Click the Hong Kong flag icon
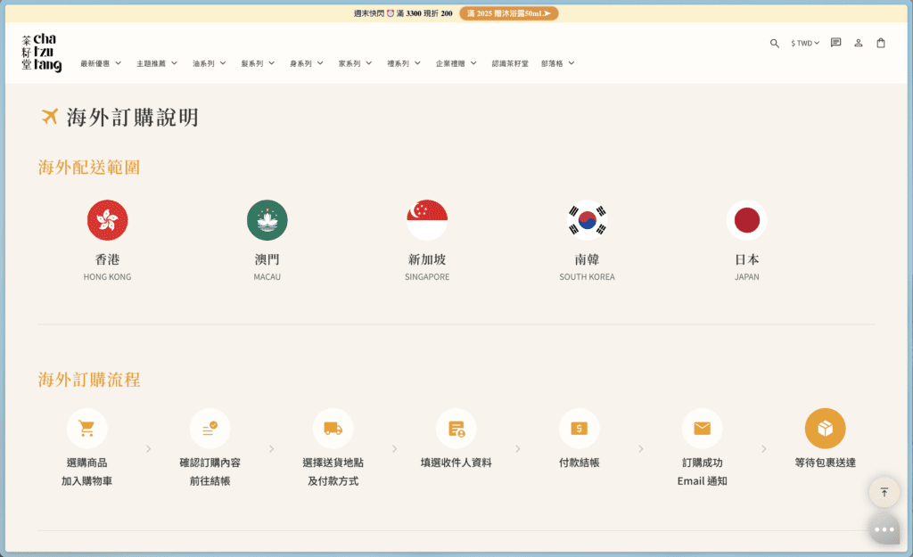Viewport: 913px width, 557px height. pyautogui.click(x=107, y=219)
